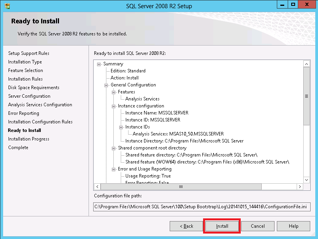The height and width of the screenshot is (239, 318).
Task: Select Analysis Services Configuration step
Action: click(x=40, y=105)
